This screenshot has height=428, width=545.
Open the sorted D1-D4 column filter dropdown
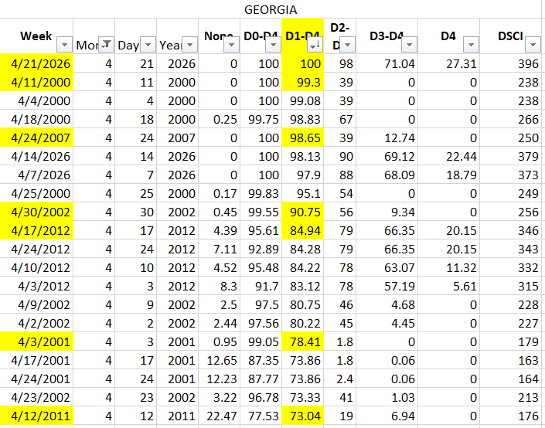315,45
